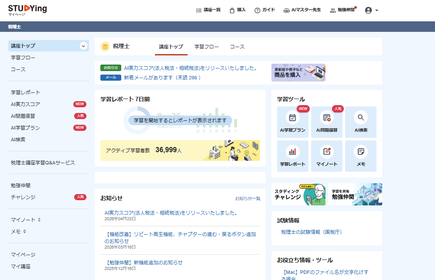Switch to the 学習フロー tab
This screenshot has height=280, width=435.
click(206, 47)
